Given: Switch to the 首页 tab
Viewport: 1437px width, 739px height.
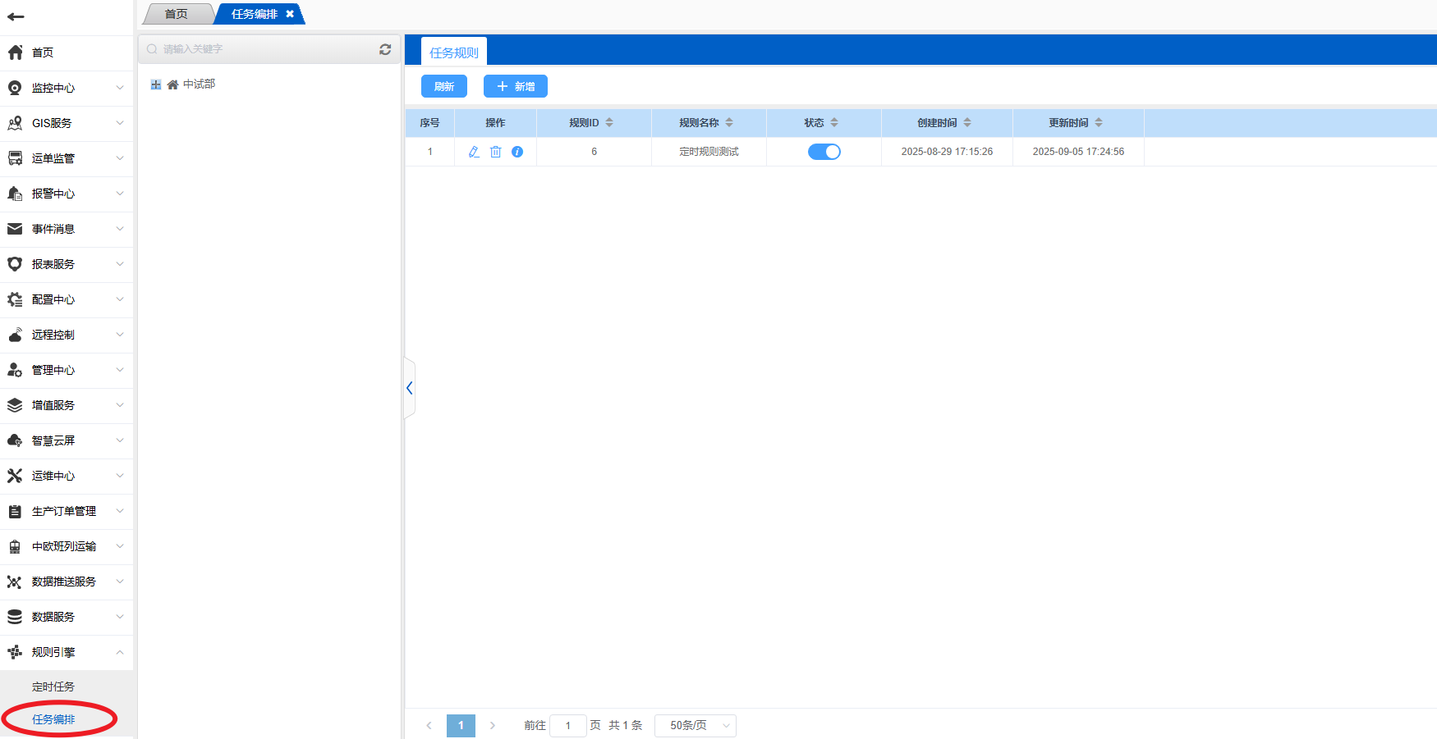Looking at the screenshot, I should [177, 14].
